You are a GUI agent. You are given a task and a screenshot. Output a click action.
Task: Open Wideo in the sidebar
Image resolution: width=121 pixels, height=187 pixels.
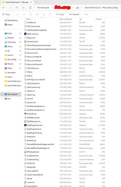[x=8, y=68]
